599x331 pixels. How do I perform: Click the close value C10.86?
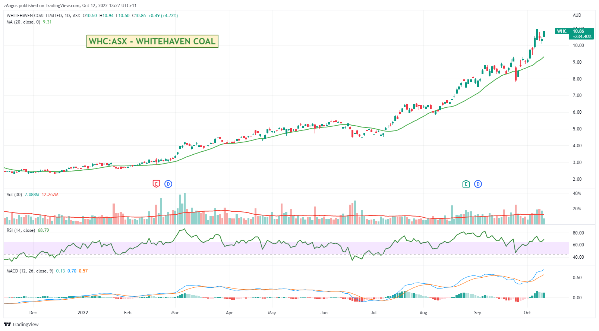click(139, 16)
